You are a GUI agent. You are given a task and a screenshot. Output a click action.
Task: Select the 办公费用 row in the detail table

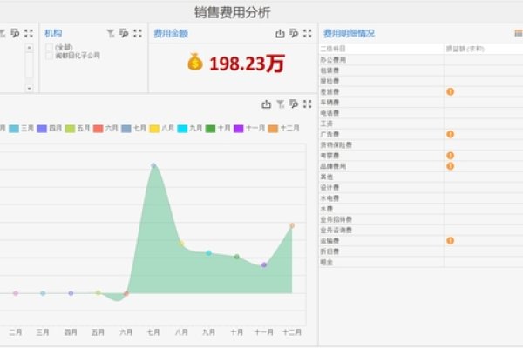point(421,60)
